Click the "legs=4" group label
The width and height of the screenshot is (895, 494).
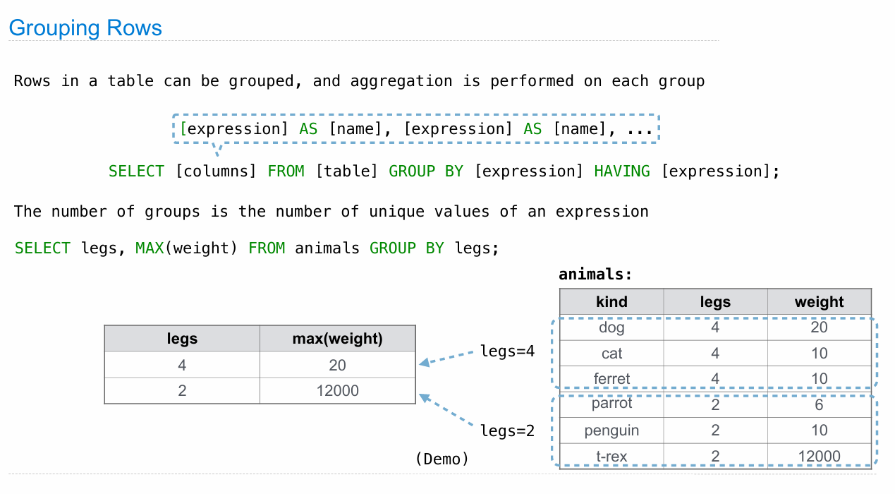click(507, 351)
